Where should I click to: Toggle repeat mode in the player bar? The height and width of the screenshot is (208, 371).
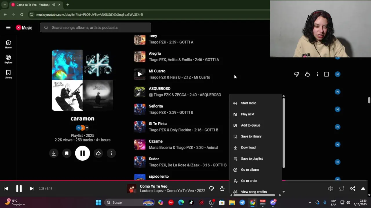coord(342,189)
